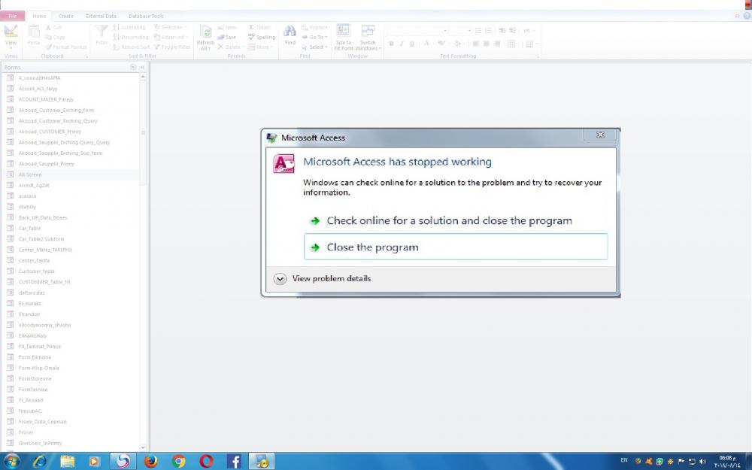Close the Microsoft Access error dialog
Screen dimensions: 752x470
pos(600,135)
